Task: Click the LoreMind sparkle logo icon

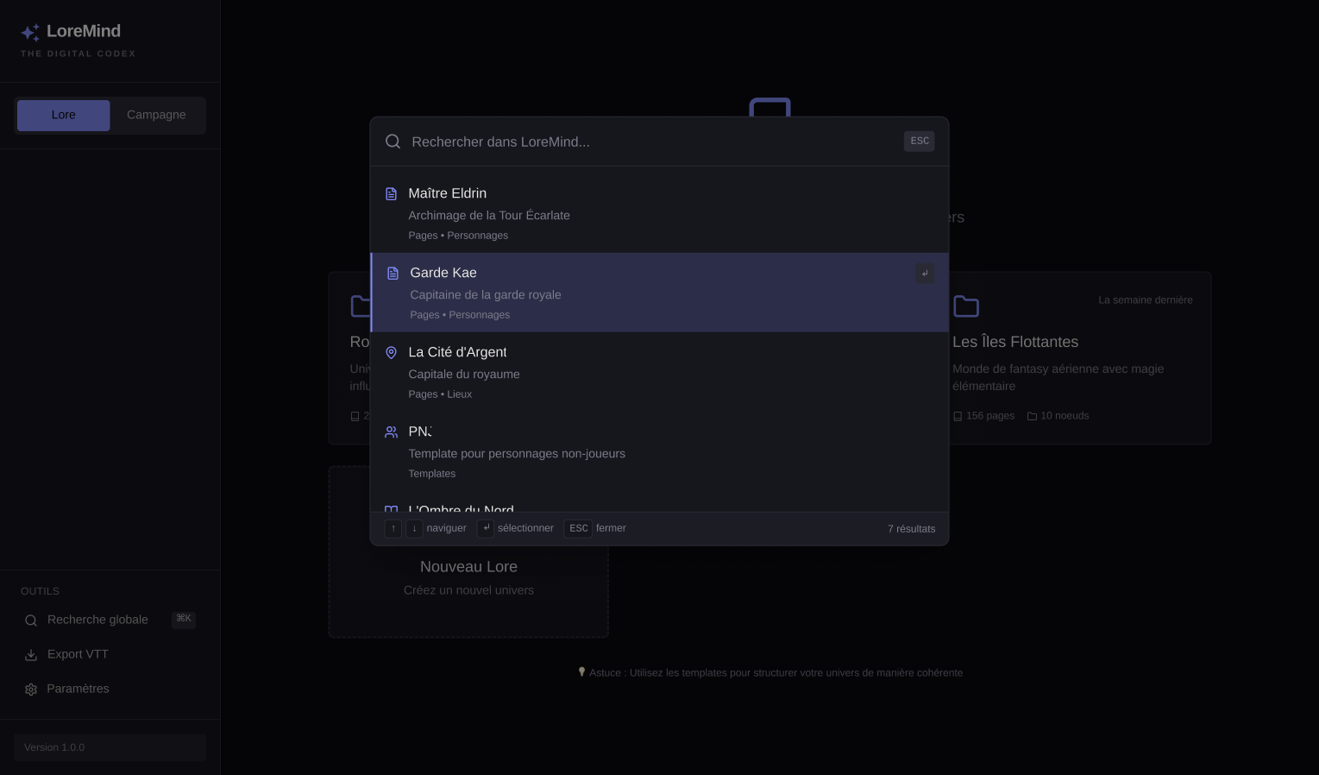Action: pyautogui.click(x=30, y=33)
